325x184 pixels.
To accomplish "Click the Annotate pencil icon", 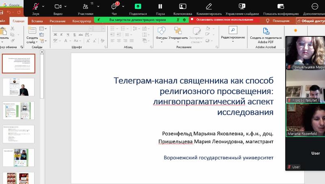I will [209, 6].
